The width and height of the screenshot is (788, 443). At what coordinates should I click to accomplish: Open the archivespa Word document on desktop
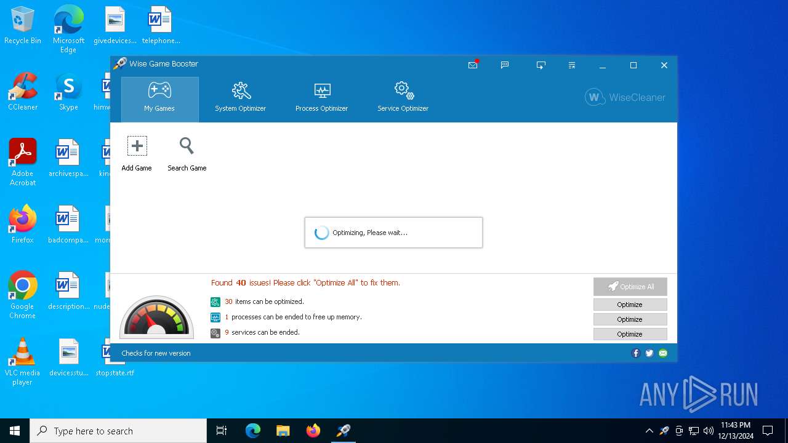[68, 158]
